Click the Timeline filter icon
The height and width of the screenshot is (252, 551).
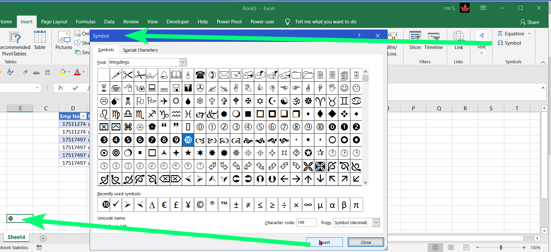[x=433, y=40]
